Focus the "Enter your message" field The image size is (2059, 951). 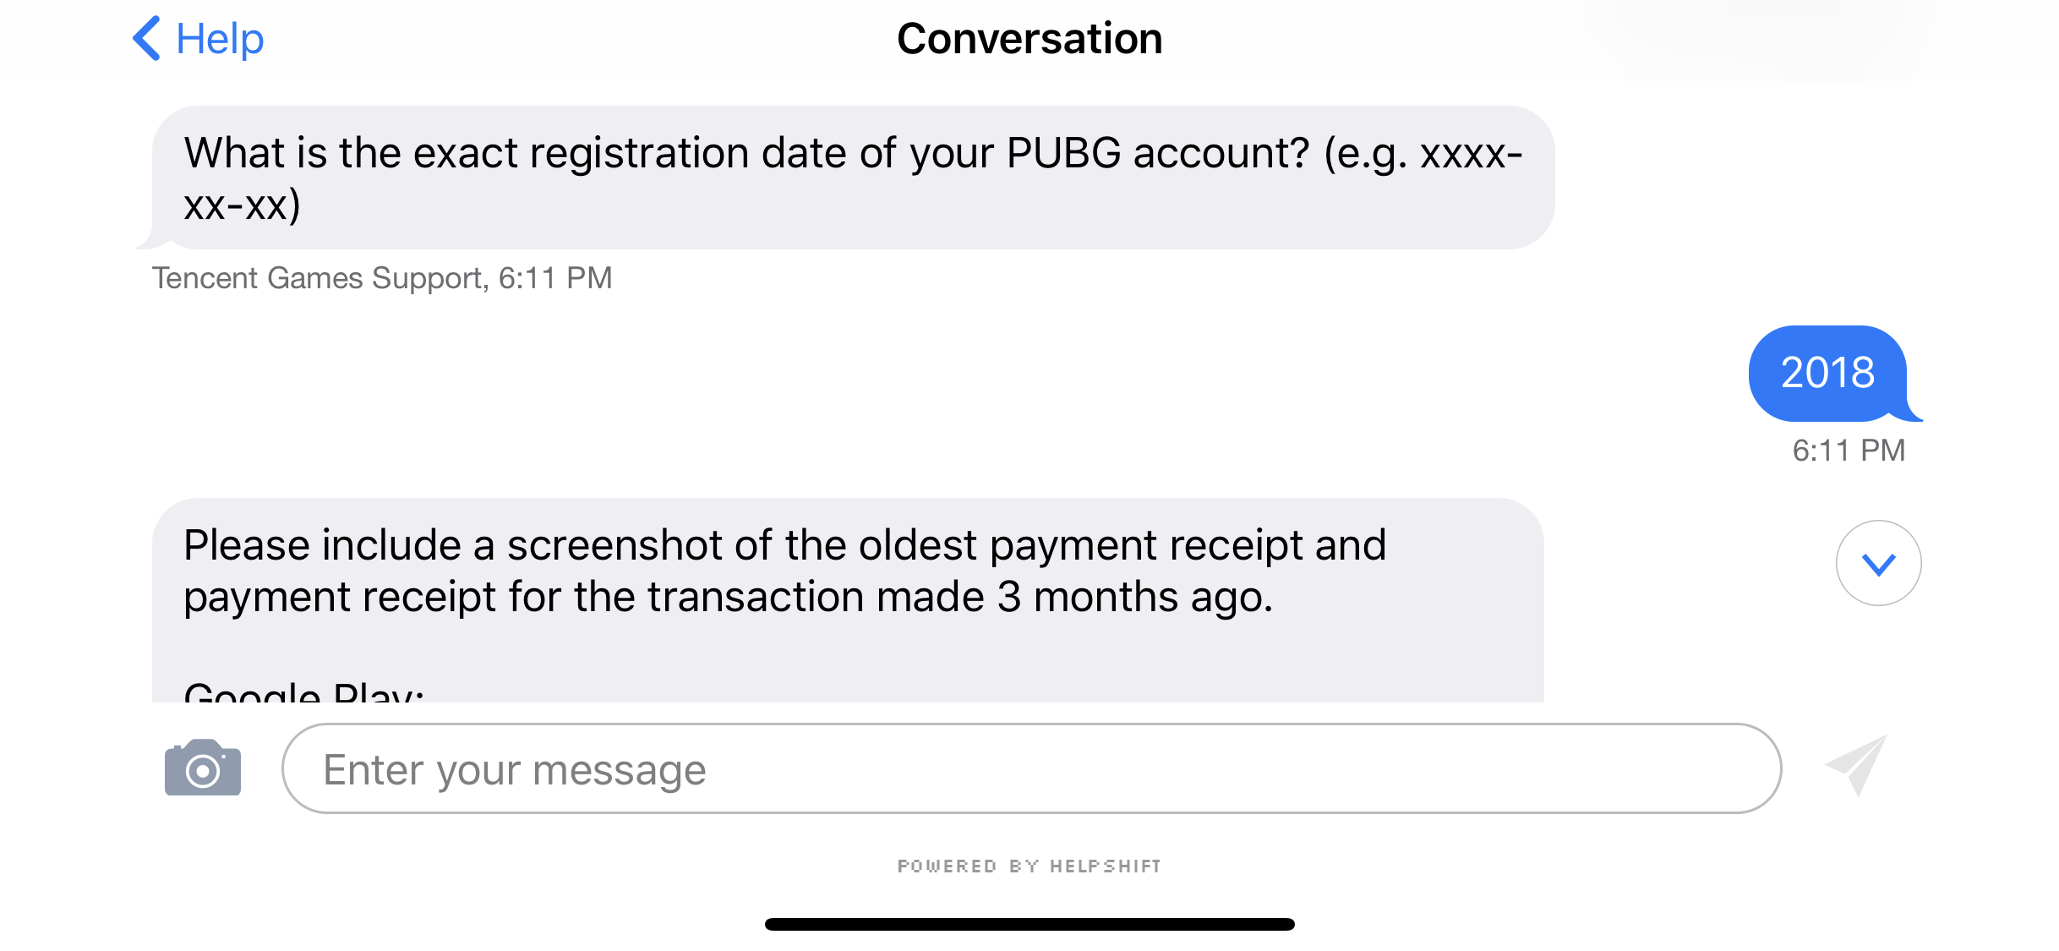click(1031, 768)
